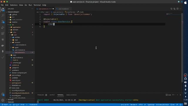Click Tab Size: 4 in status bar

coord(133,105)
